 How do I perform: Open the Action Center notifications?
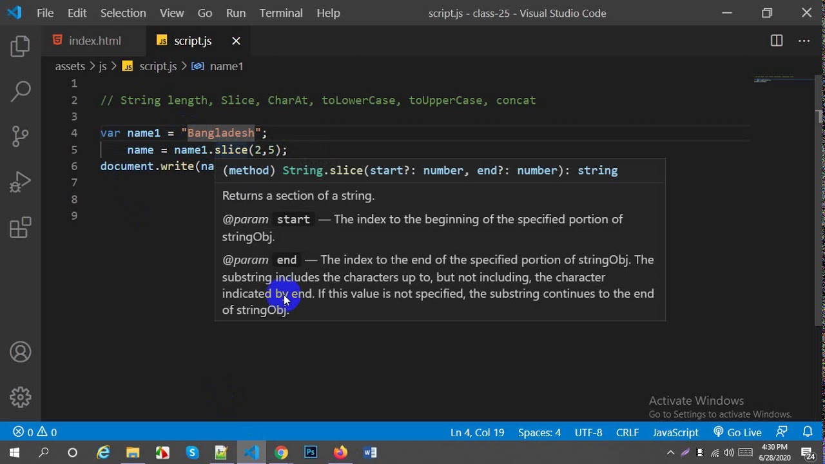point(808,452)
